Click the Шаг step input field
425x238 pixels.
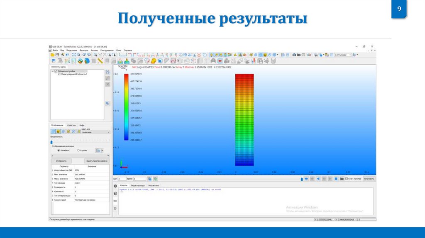pos(122,179)
